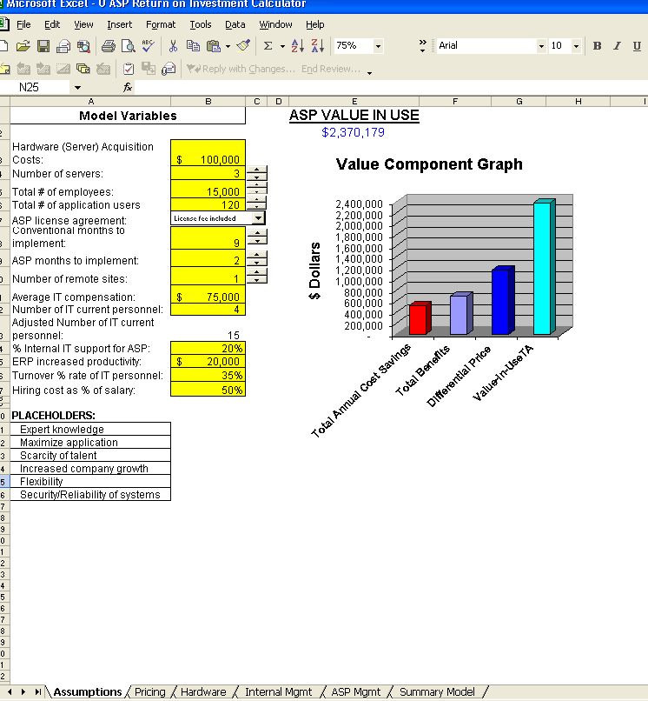
Task: Click the fx Insert Function button
Action: pyautogui.click(x=128, y=87)
